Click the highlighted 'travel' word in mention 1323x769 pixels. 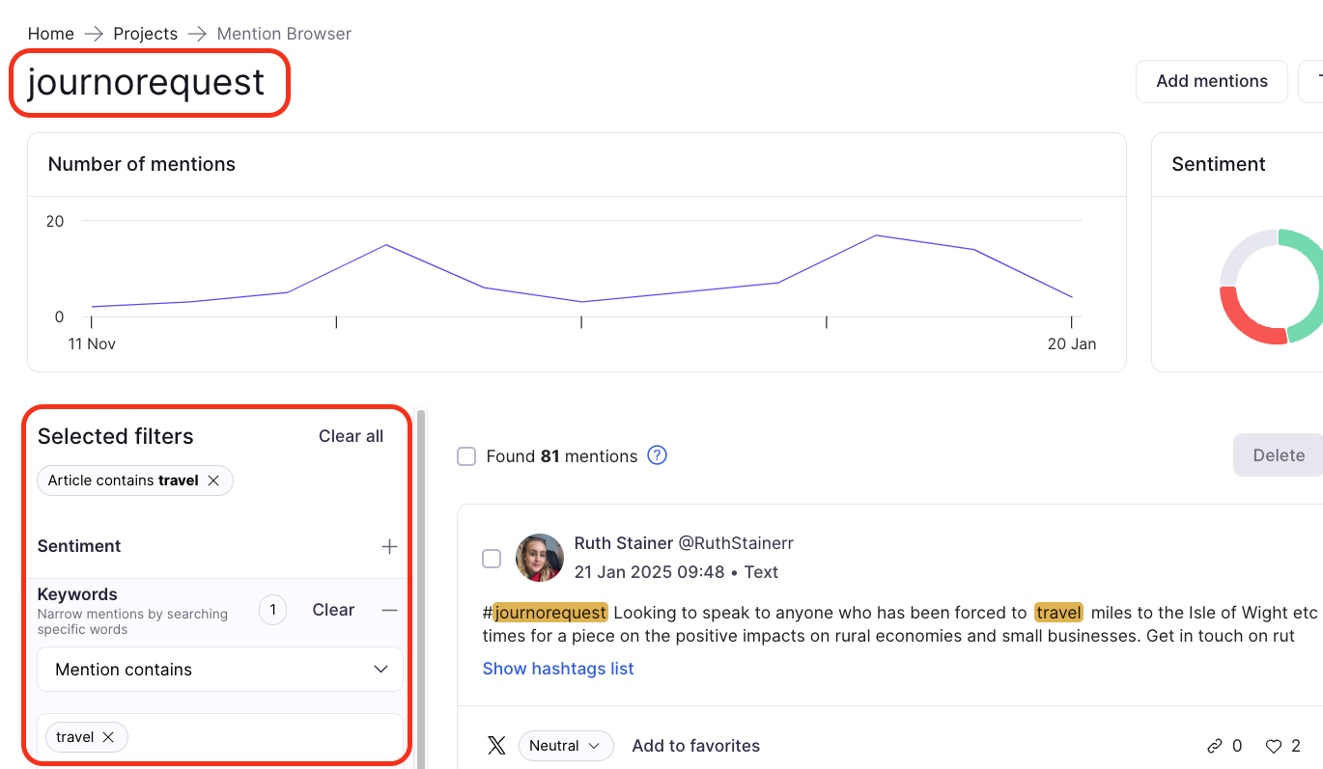click(x=1058, y=612)
